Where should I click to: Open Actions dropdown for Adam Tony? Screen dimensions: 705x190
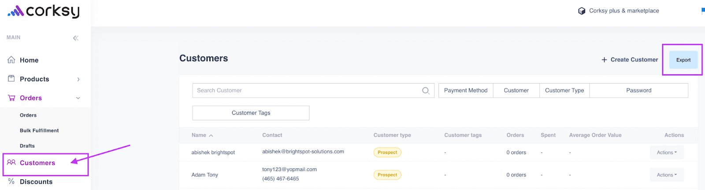tap(667, 175)
